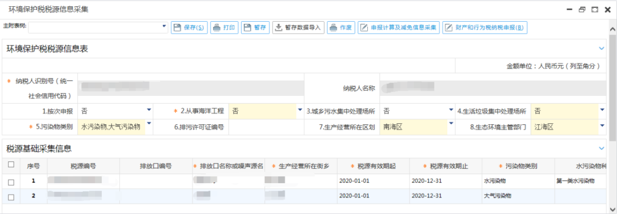617x214 pixels.
Task: Click the 税源编号 column header
Action: click(83, 166)
